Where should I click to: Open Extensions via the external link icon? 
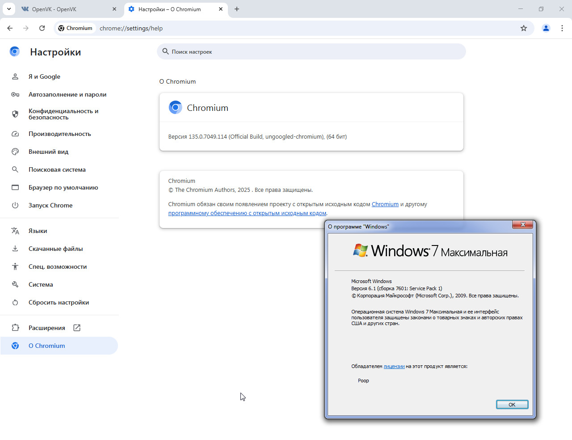click(x=77, y=328)
